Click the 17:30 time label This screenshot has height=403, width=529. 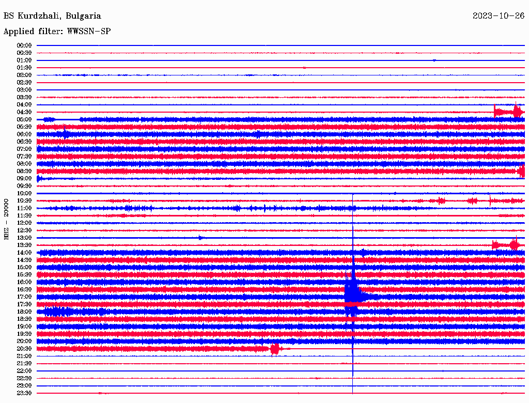point(24,304)
